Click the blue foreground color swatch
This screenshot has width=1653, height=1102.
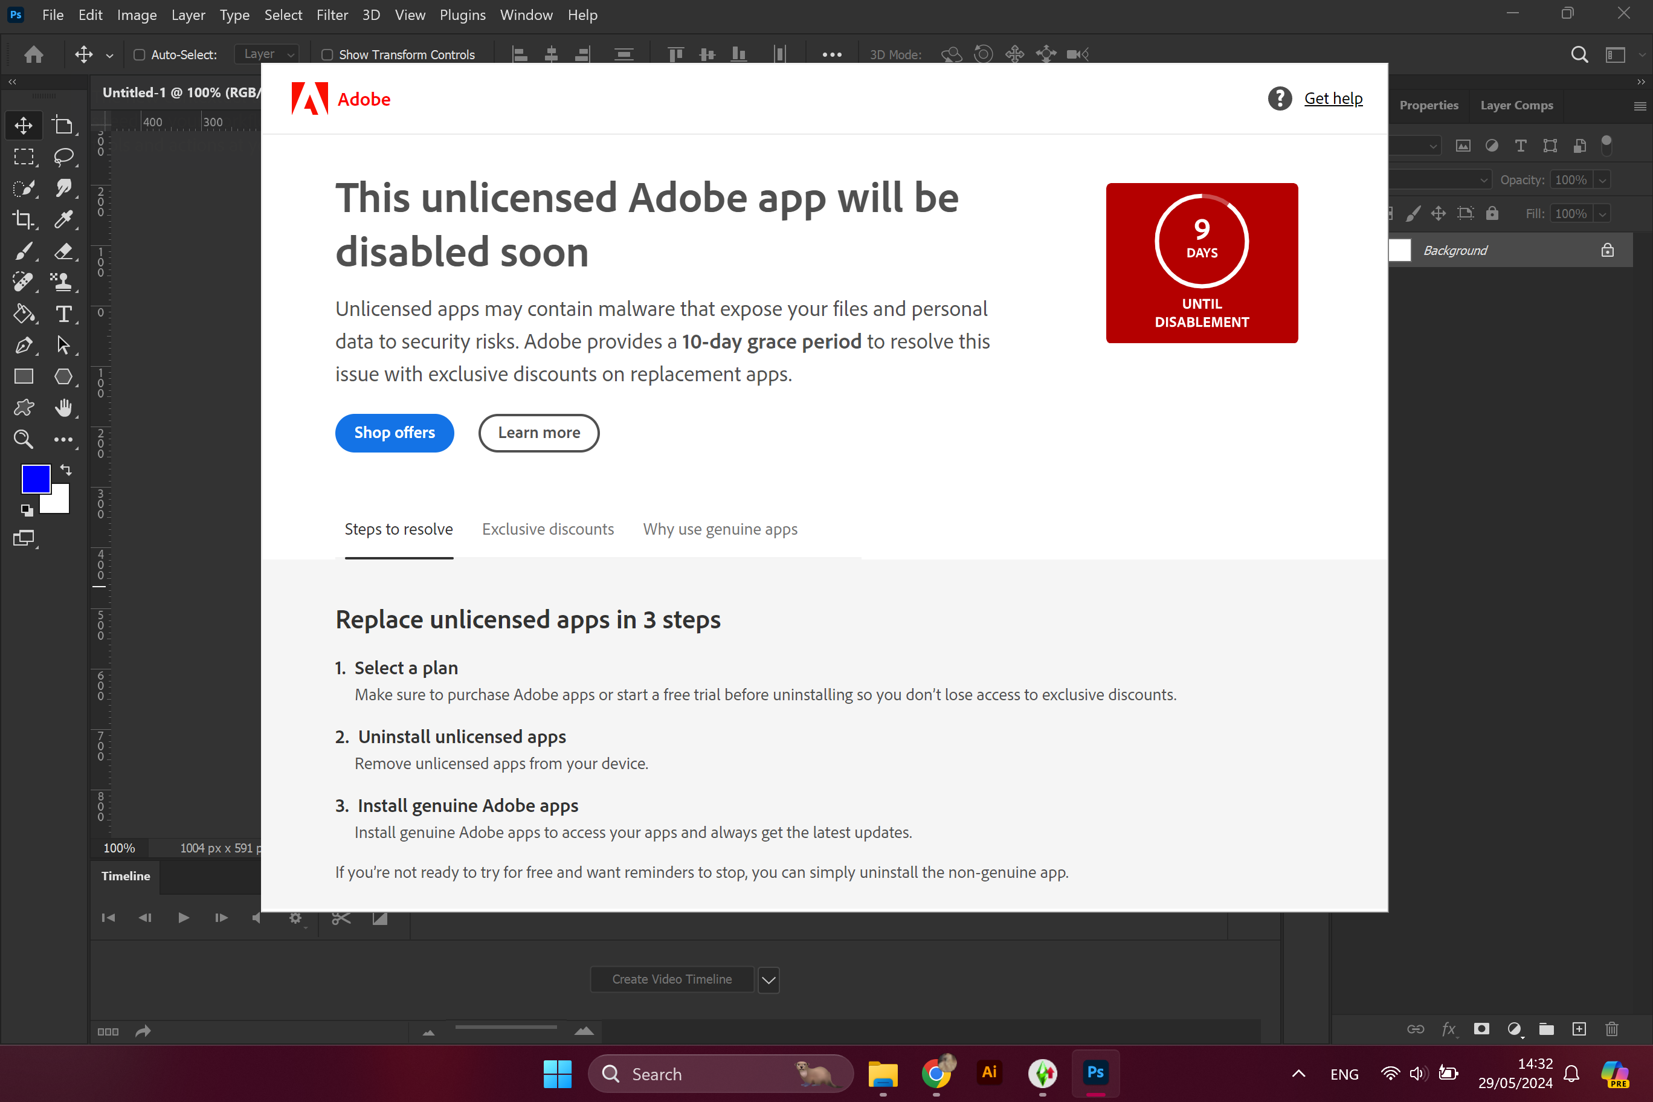coord(36,479)
